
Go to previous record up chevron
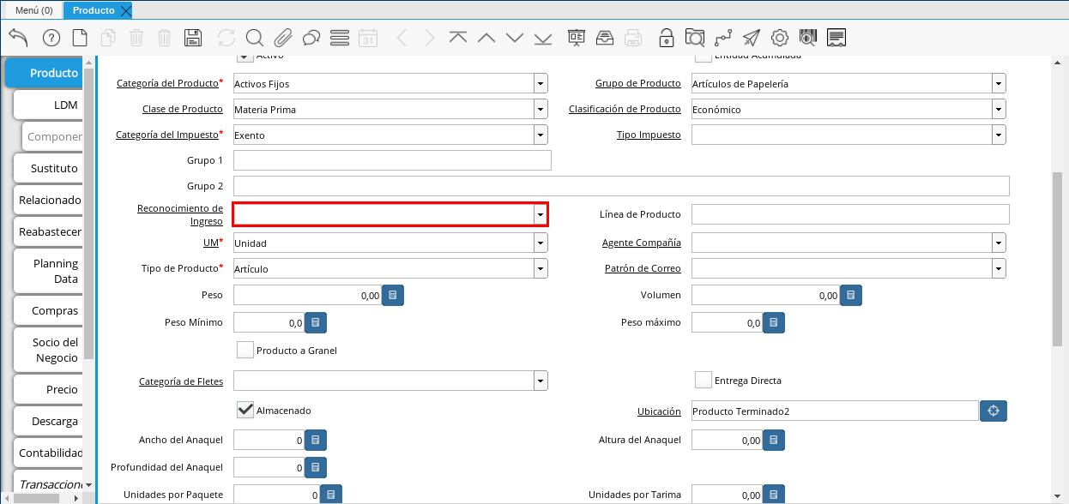coord(486,38)
